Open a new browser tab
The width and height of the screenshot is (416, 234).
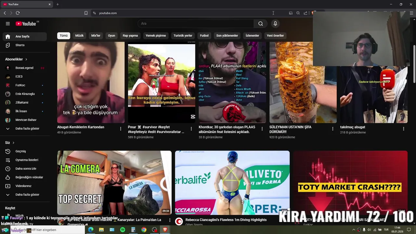tap(58, 4)
